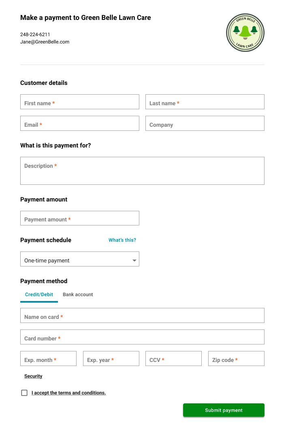The width and height of the screenshot is (288, 431).
Task: Check the accept terms and conditions box
Action: [x=24, y=393]
